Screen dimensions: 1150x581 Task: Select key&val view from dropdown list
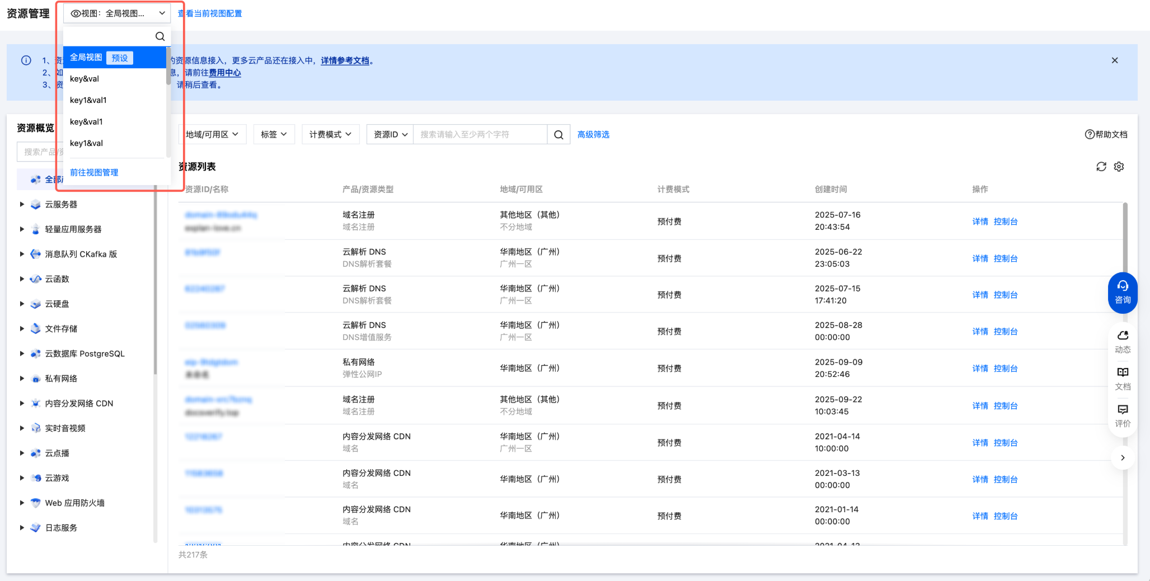coord(85,79)
